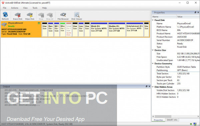Select the BIOS Name property row
The image size is (200, 126).
tap(176, 30)
